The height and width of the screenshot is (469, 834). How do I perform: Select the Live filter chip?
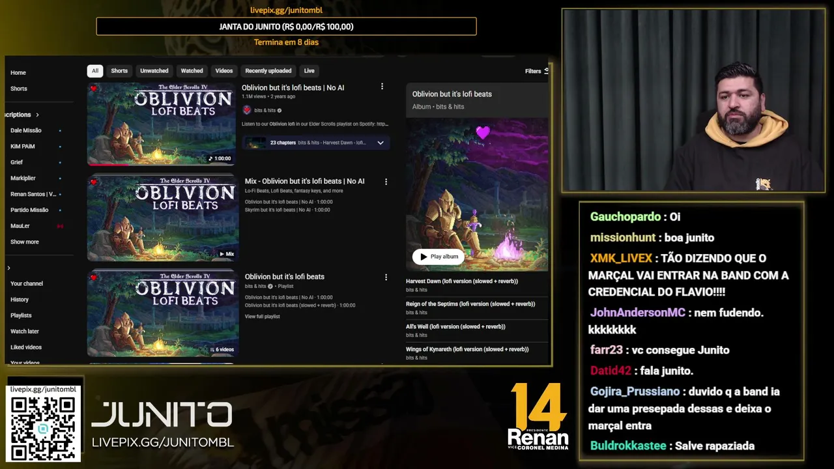[x=309, y=71]
